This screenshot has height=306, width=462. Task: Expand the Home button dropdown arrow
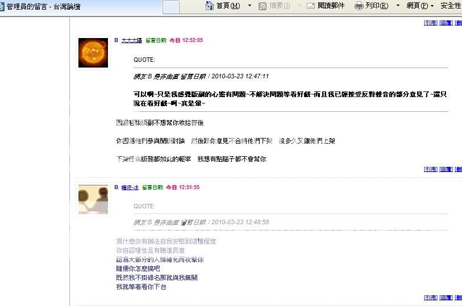coord(250,6)
